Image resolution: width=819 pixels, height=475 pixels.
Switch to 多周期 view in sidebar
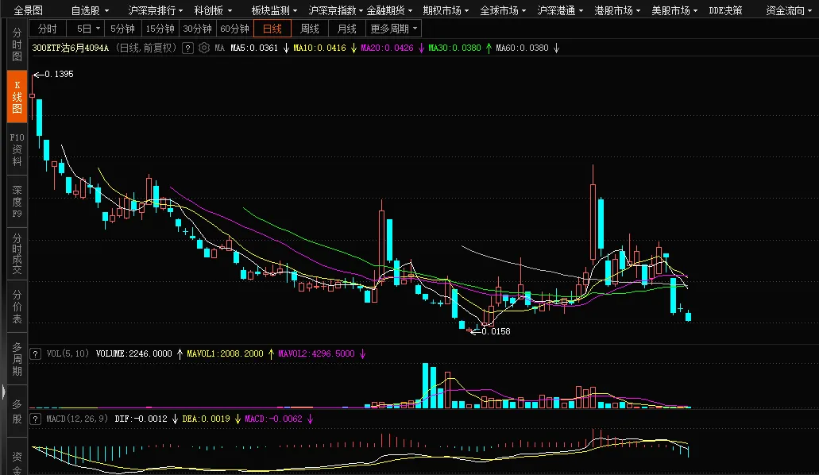click(17, 359)
